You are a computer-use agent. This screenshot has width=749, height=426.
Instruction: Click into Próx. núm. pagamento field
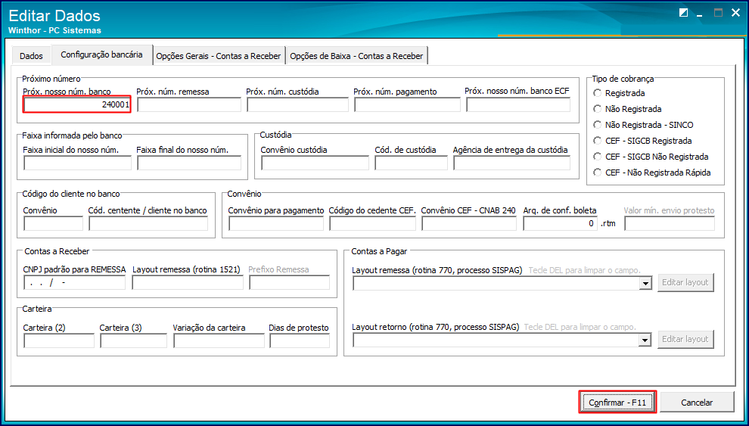408,105
